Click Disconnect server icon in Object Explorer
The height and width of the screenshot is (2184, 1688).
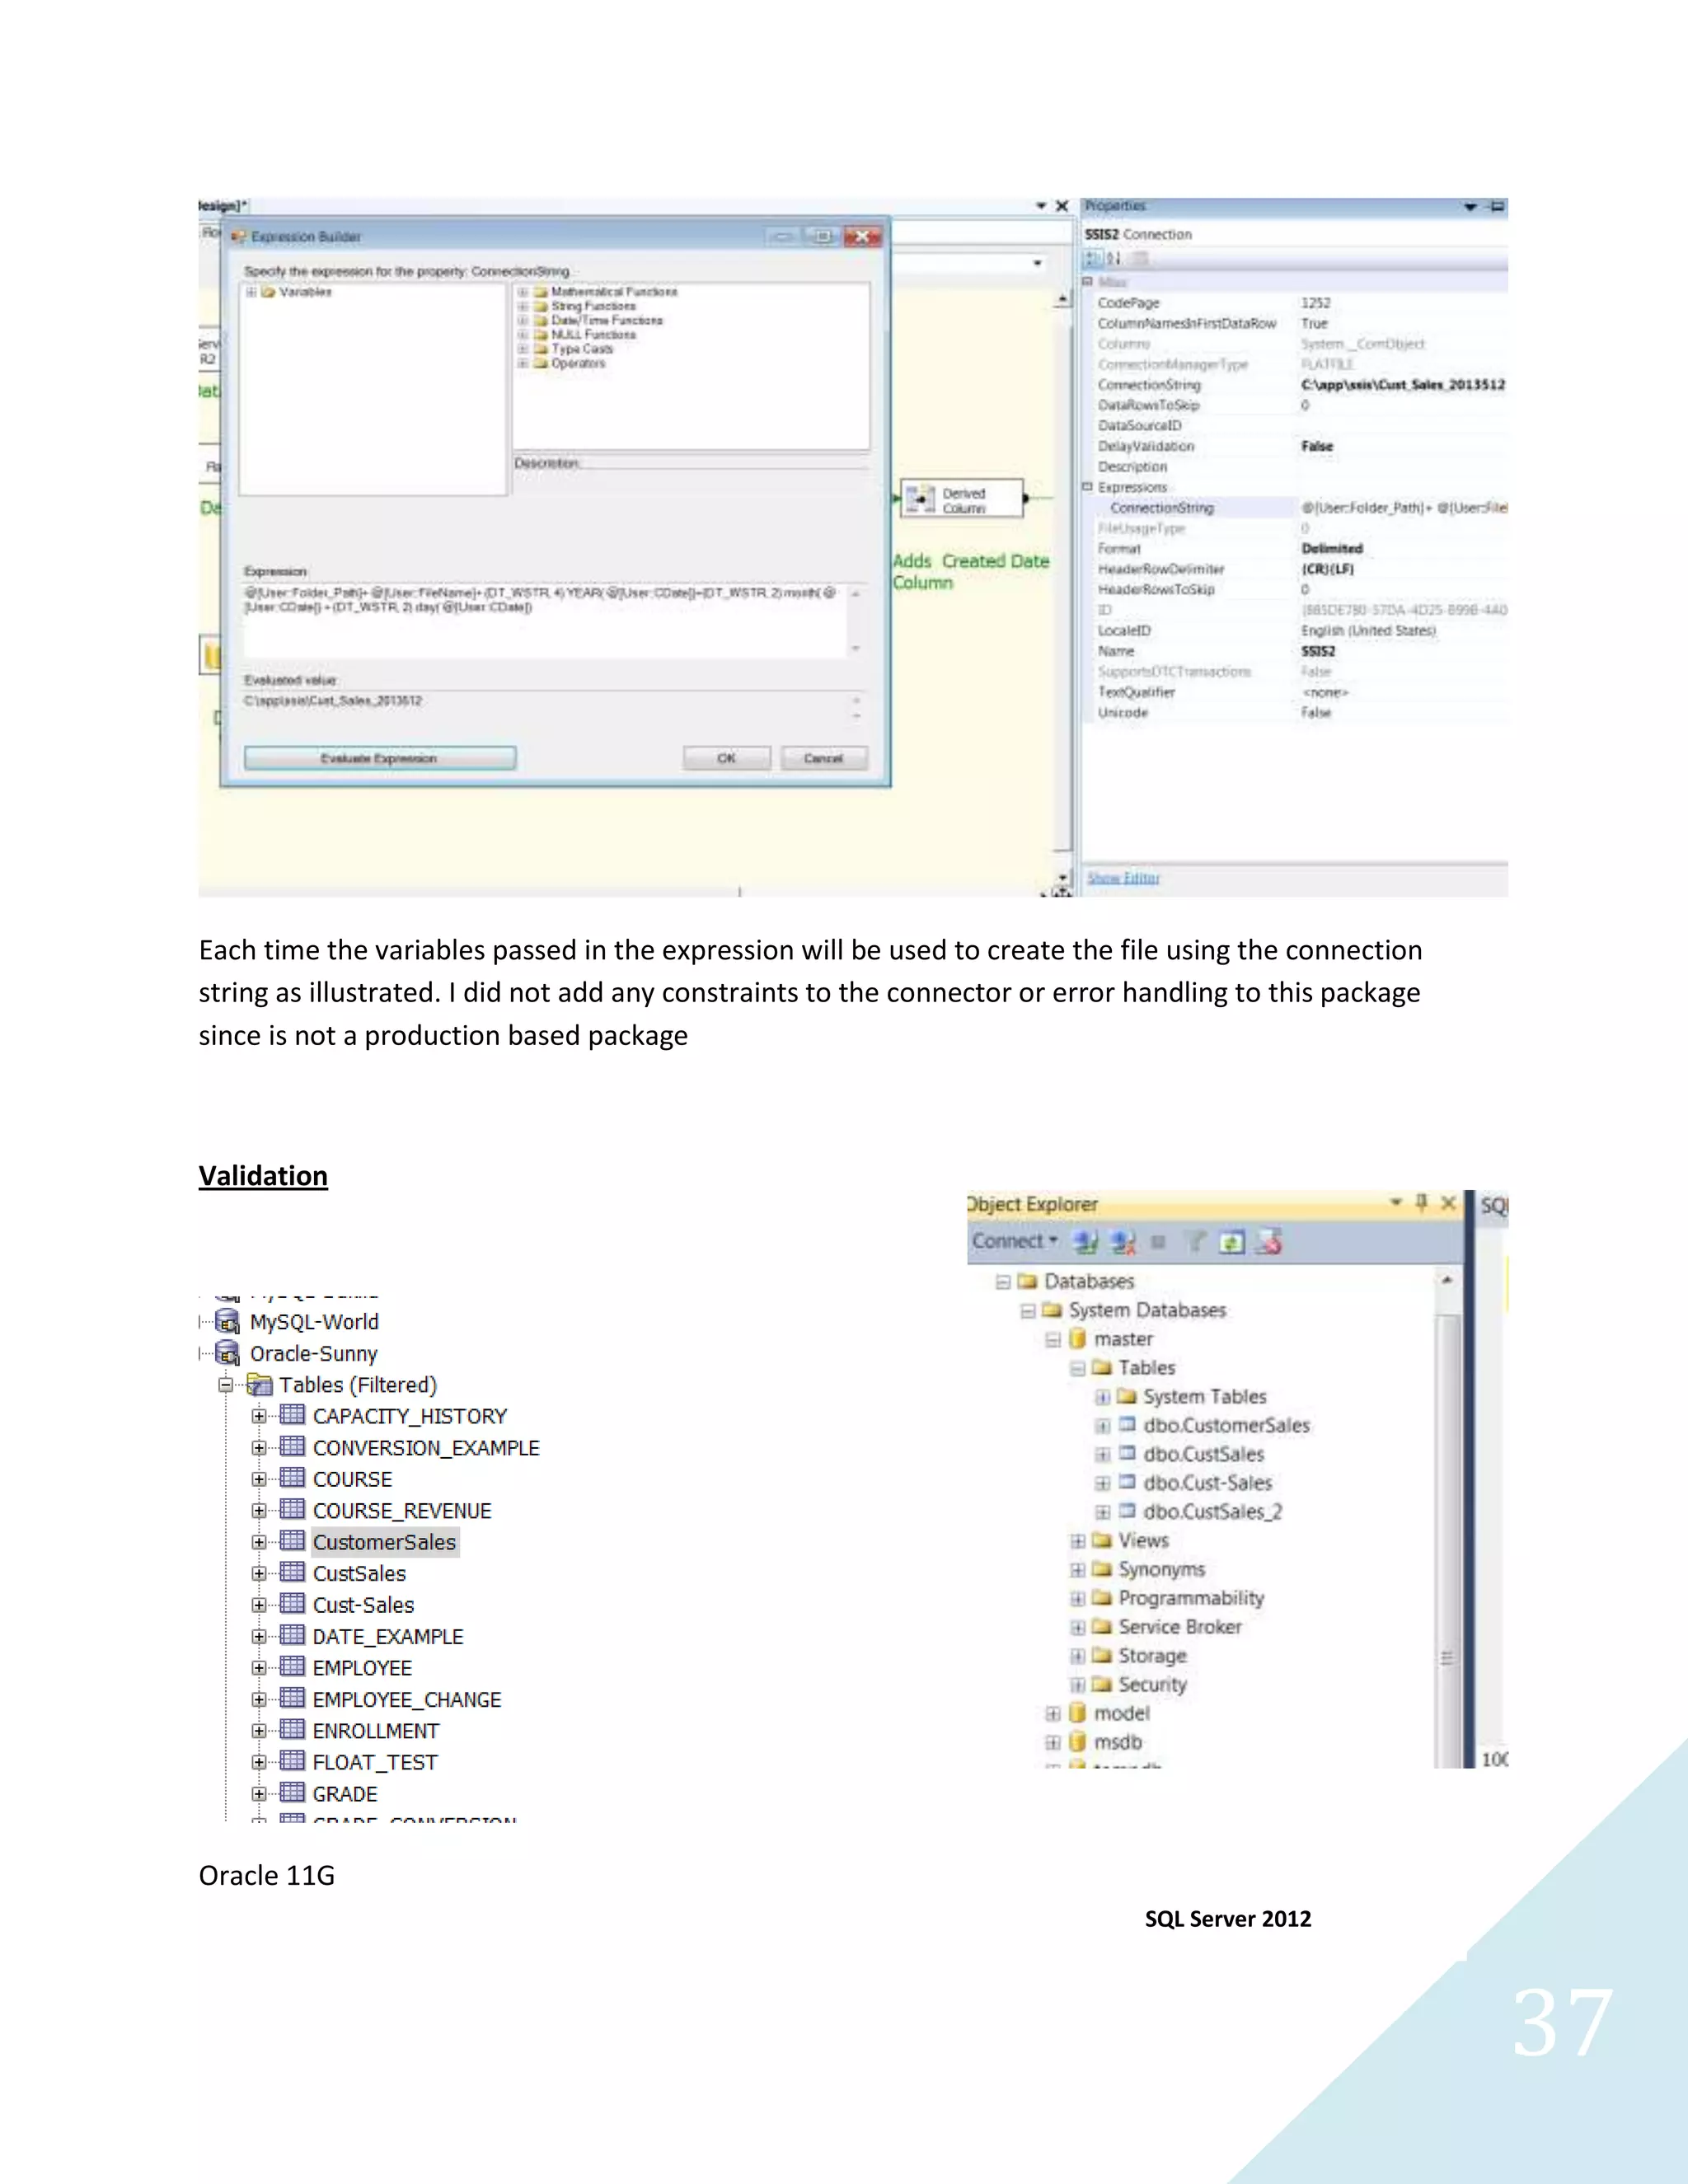pos(1123,1242)
